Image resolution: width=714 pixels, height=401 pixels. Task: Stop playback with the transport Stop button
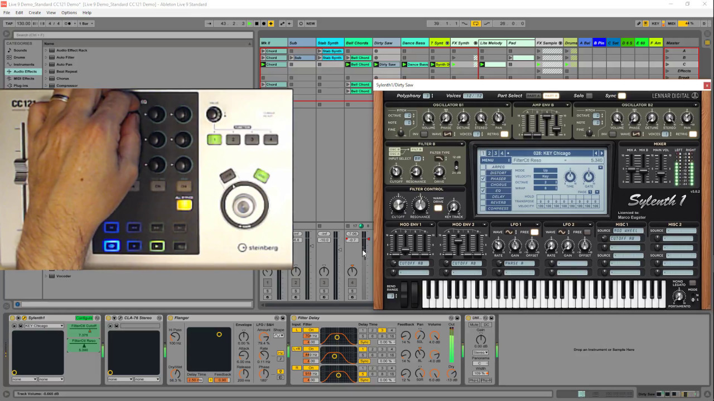coord(257,23)
